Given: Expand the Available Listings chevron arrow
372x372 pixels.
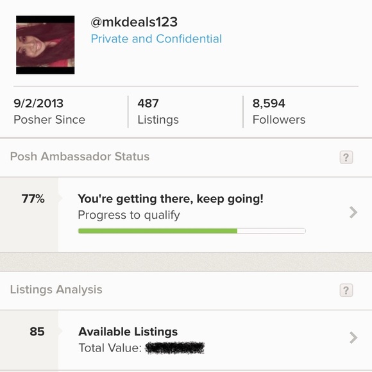Looking at the screenshot, I should [353, 337].
